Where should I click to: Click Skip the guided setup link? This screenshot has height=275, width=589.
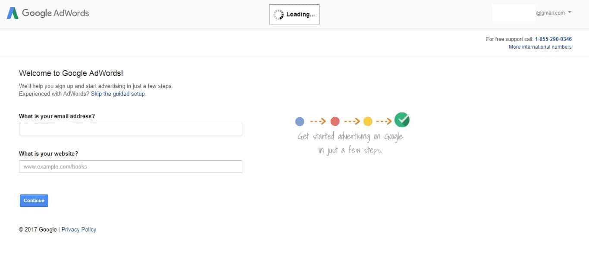(118, 94)
